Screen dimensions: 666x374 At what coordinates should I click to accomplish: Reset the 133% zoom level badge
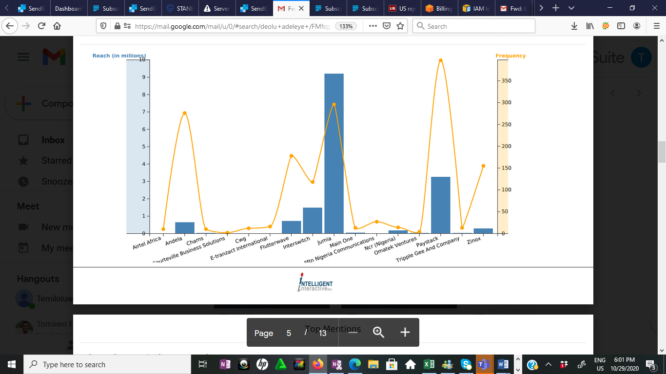(346, 26)
